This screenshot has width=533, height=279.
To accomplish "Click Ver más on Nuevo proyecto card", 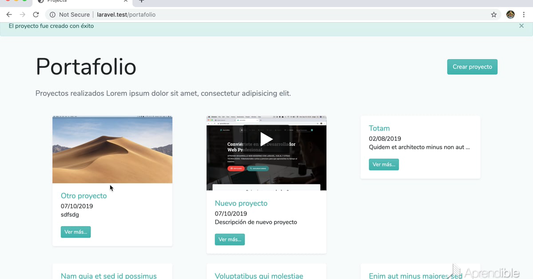I will coord(230,239).
